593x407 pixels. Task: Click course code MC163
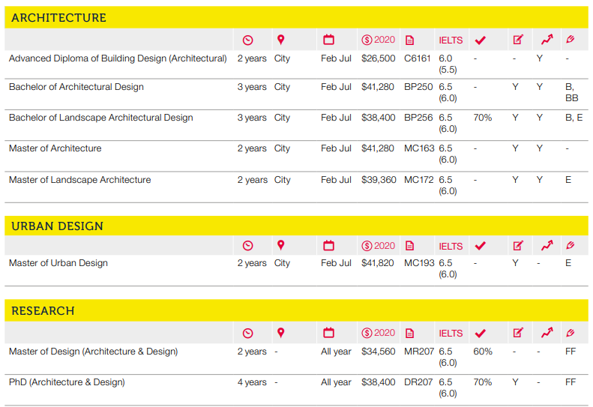pyautogui.click(x=419, y=148)
